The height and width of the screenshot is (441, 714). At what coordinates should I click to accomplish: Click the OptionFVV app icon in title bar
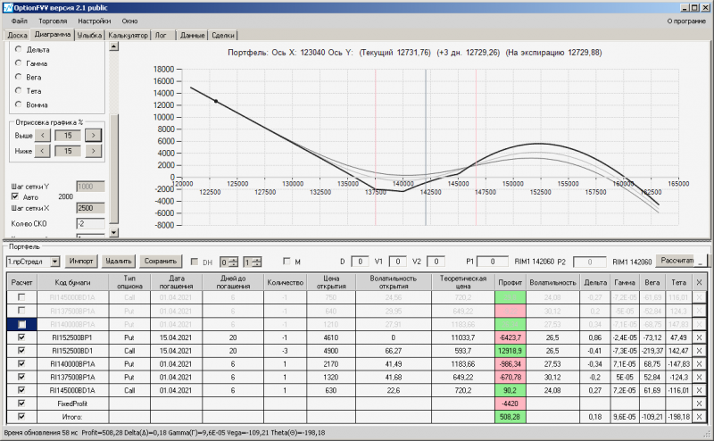pyautogui.click(x=8, y=8)
